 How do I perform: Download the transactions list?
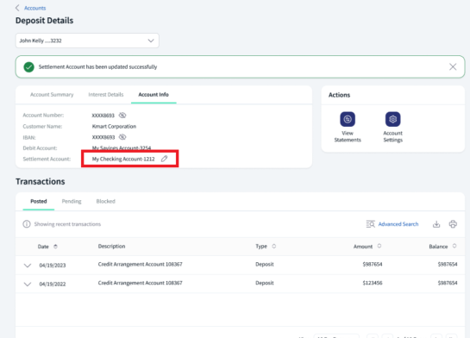pos(436,224)
